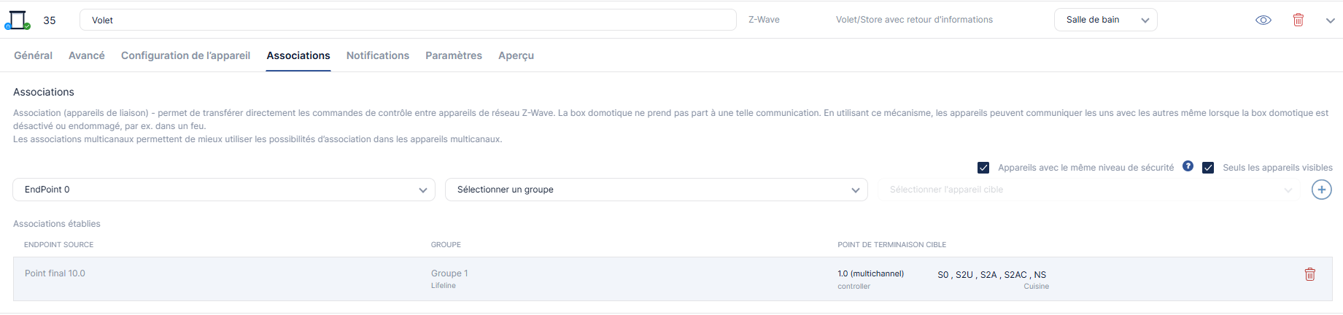Toggle device visibility eye icon
Viewport: 1343px width, 315px height.
tap(1263, 20)
